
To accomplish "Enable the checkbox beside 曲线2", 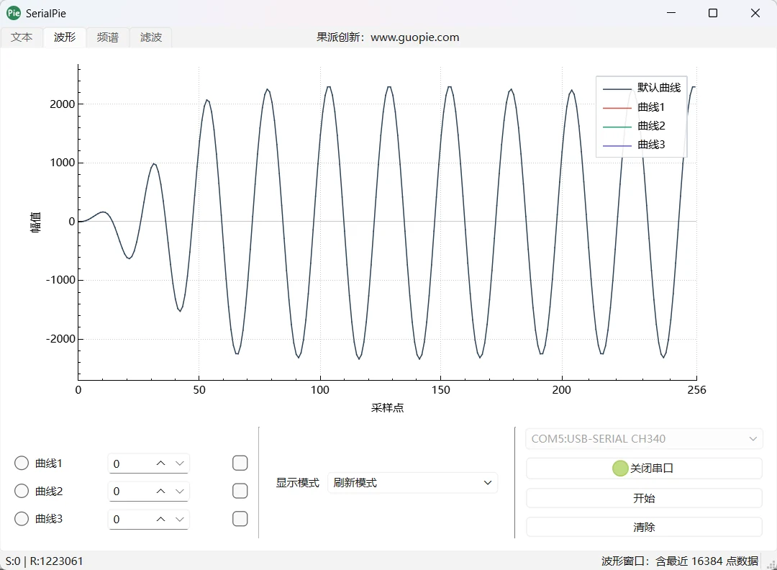I will point(240,491).
